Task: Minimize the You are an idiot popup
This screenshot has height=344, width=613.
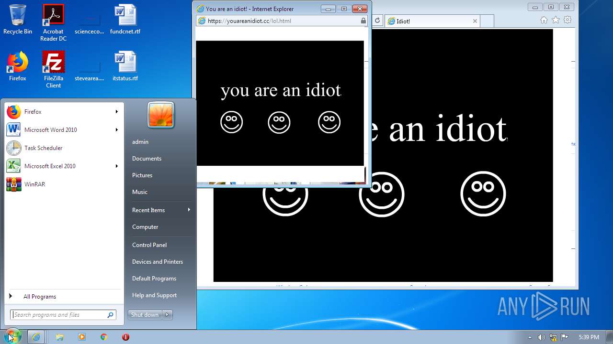Action: pos(328,9)
